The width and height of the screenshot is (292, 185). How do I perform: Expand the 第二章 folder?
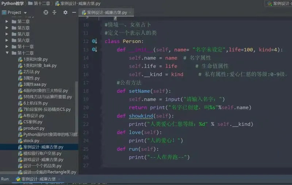pyautogui.click(x=7, y=22)
